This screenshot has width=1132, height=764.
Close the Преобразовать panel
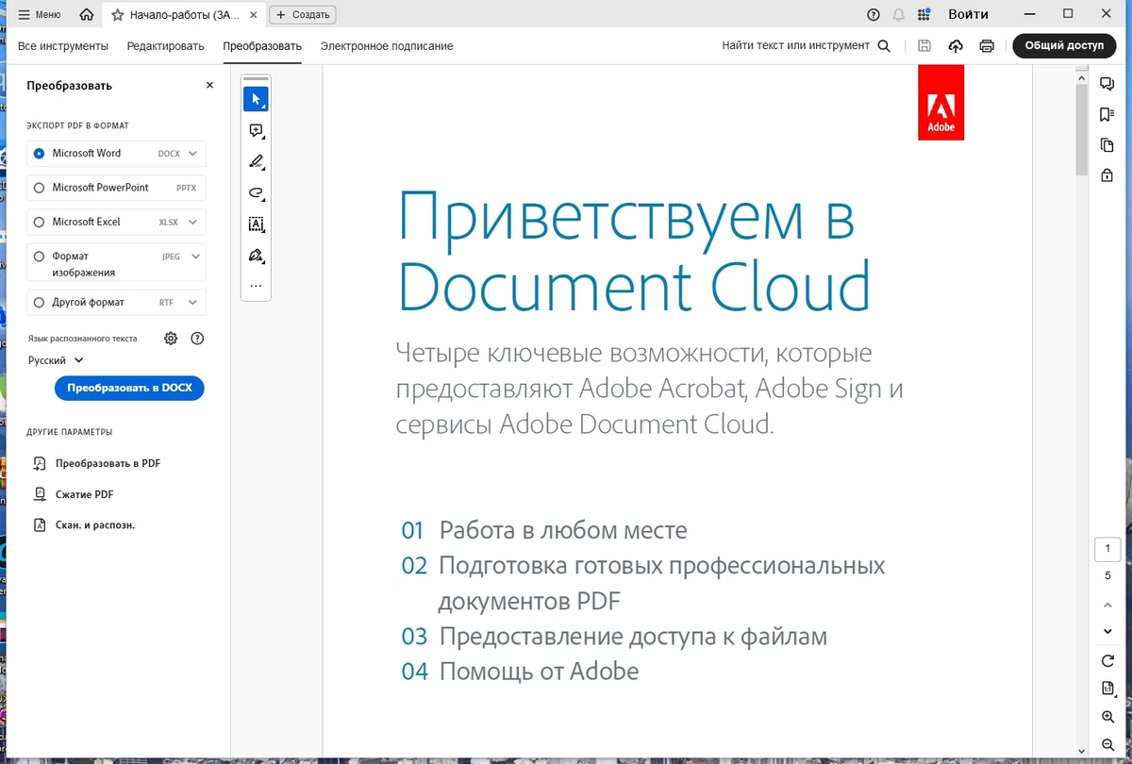209,85
